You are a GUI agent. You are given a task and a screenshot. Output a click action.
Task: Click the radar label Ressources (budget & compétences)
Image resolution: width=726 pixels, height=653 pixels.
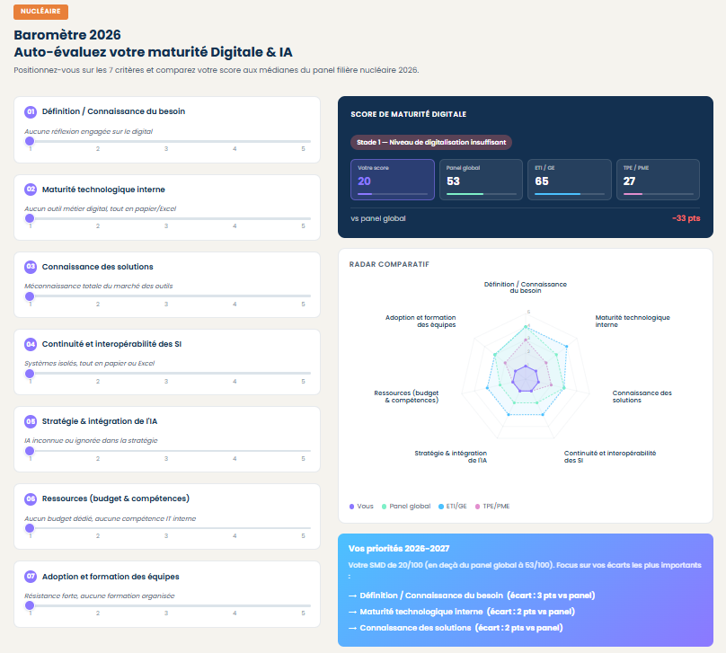click(x=406, y=397)
